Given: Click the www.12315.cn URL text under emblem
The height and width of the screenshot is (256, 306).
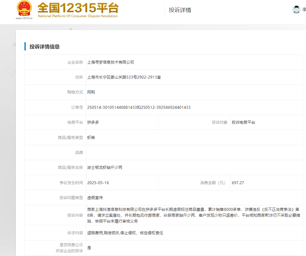Looking at the screenshot, I should pos(24,18).
